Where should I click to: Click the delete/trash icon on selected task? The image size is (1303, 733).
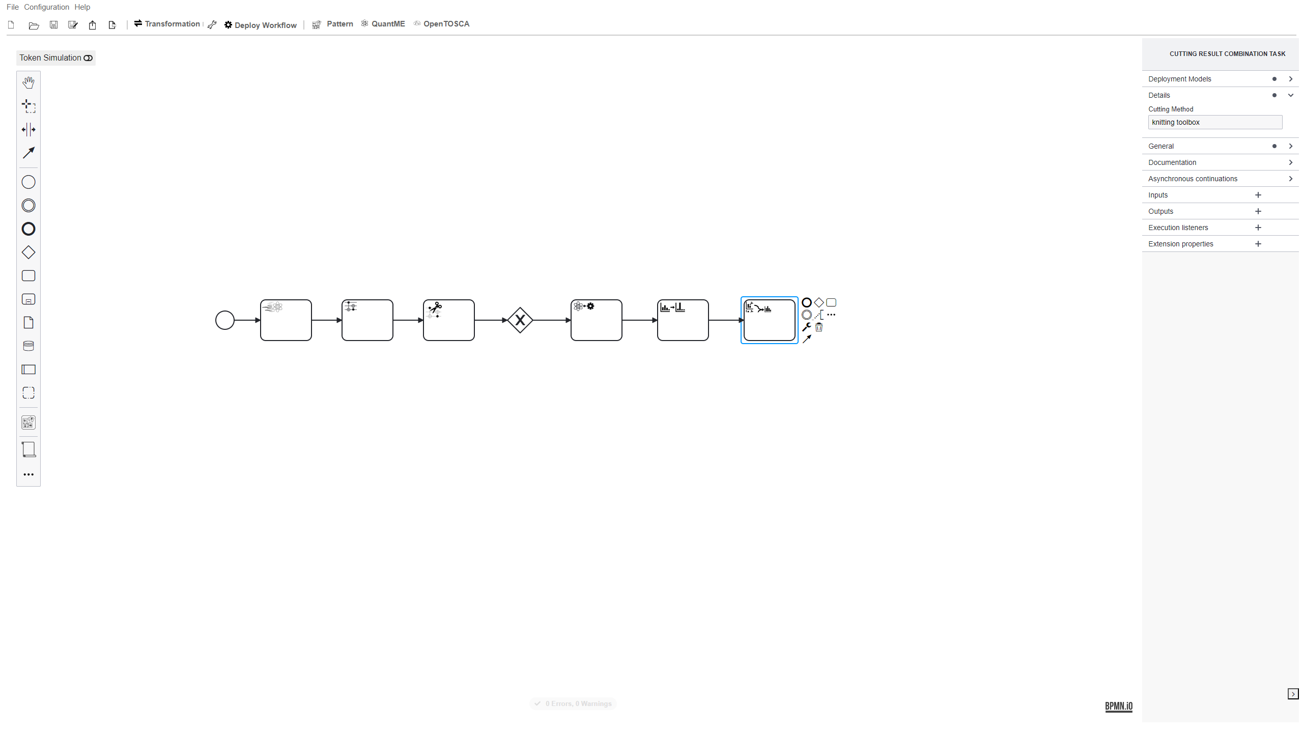point(818,327)
